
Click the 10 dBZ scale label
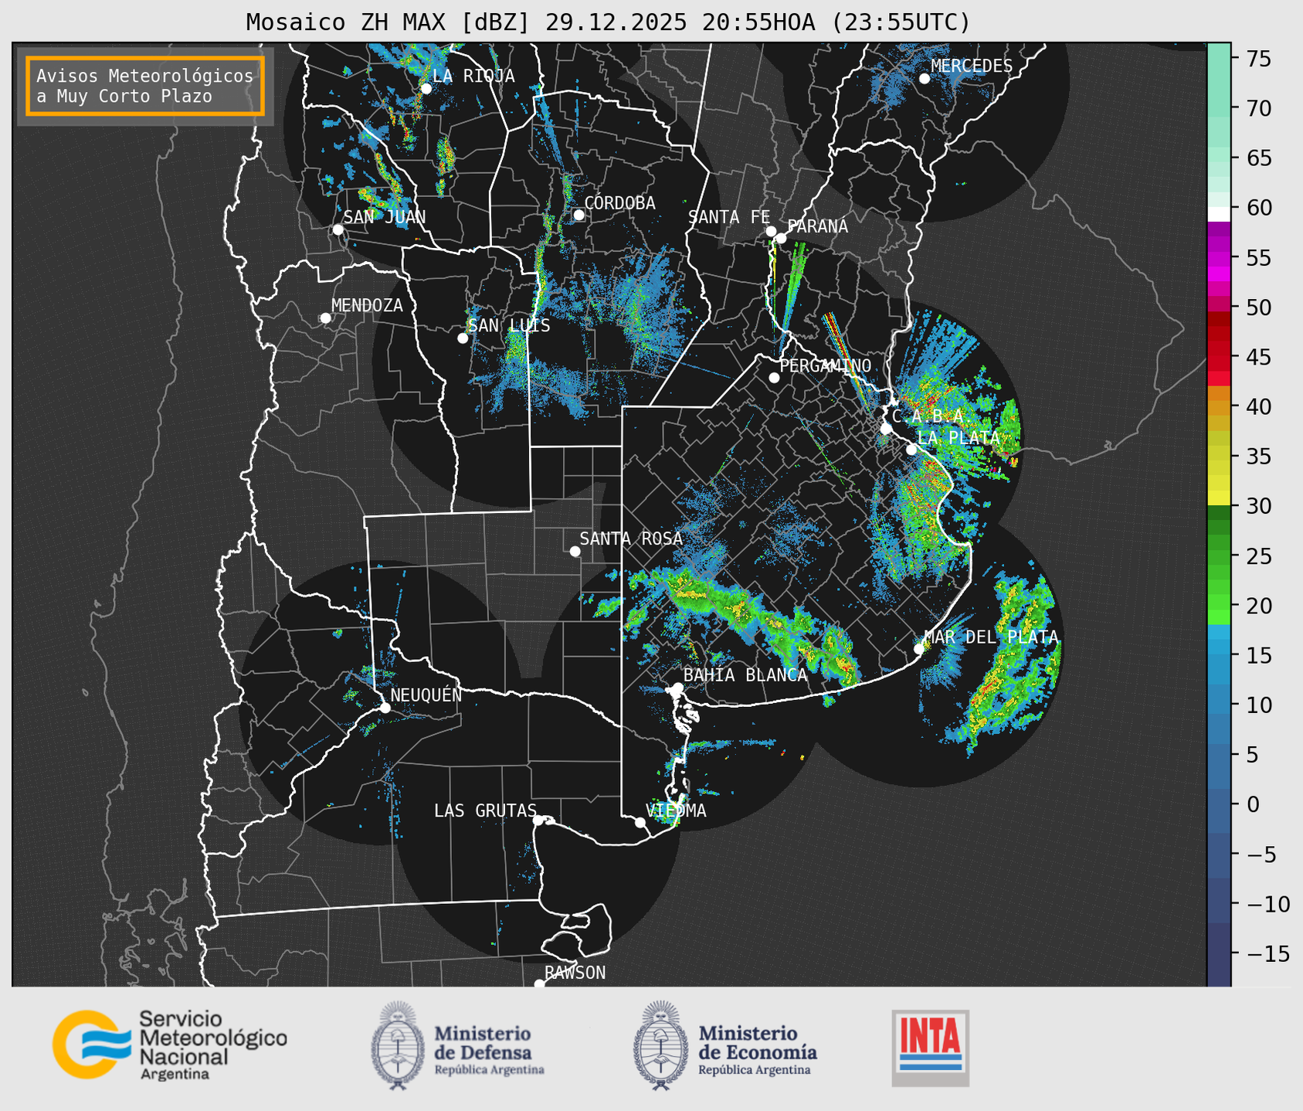click(1258, 705)
